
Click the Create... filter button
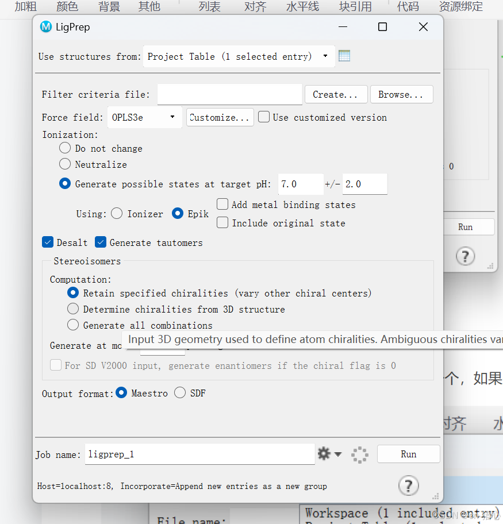(x=336, y=95)
